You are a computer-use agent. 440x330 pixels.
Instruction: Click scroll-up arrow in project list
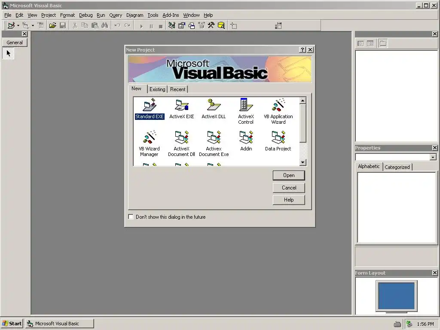(302, 101)
